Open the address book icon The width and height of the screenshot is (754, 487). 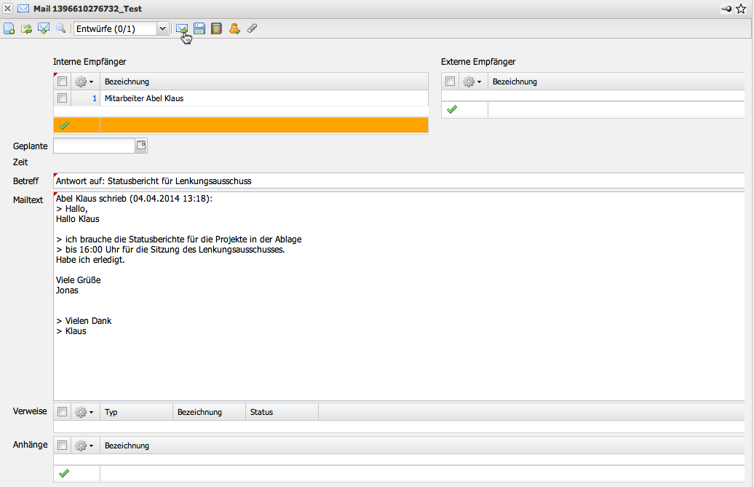click(216, 28)
